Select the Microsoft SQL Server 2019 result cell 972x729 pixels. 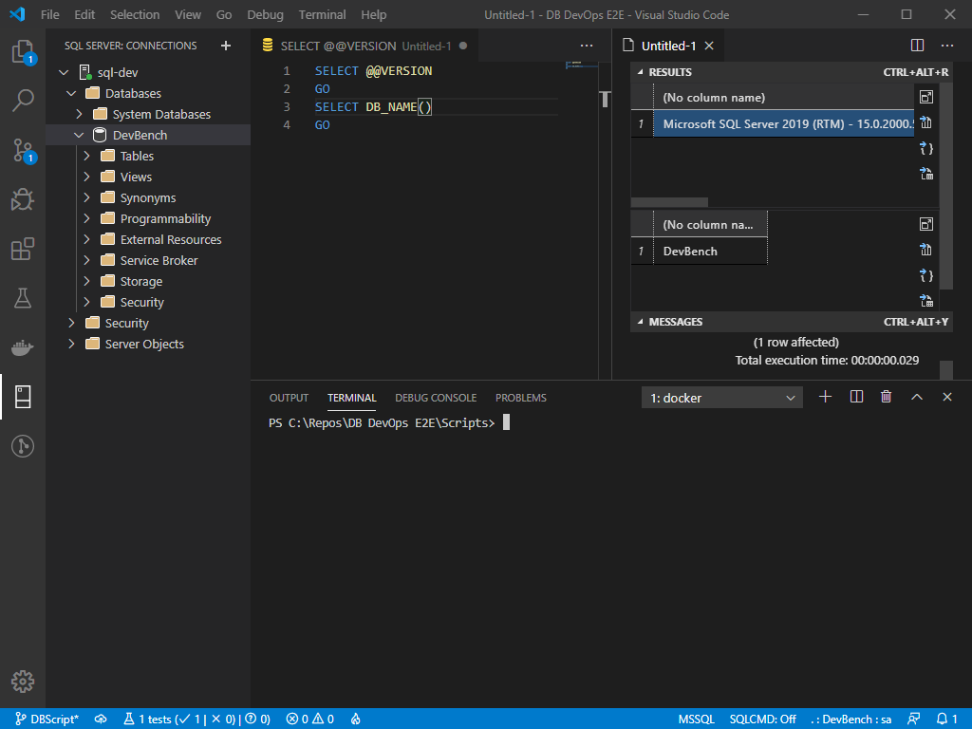tap(784, 124)
